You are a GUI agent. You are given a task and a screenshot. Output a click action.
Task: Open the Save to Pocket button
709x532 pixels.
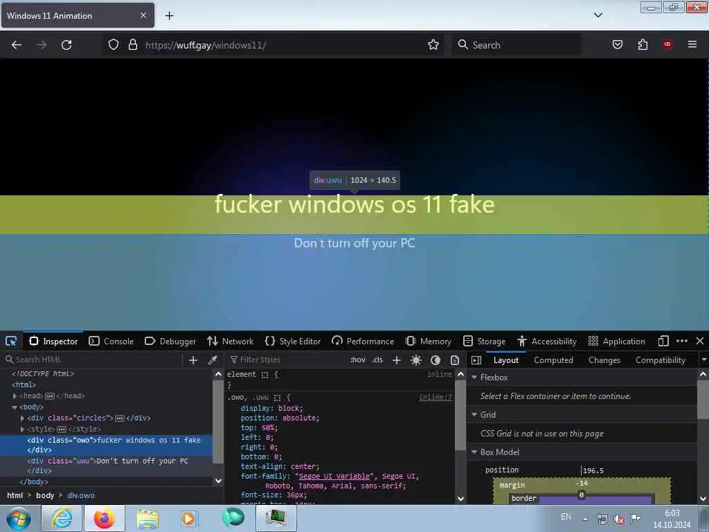pyautogui.click(x=617, y=44)
